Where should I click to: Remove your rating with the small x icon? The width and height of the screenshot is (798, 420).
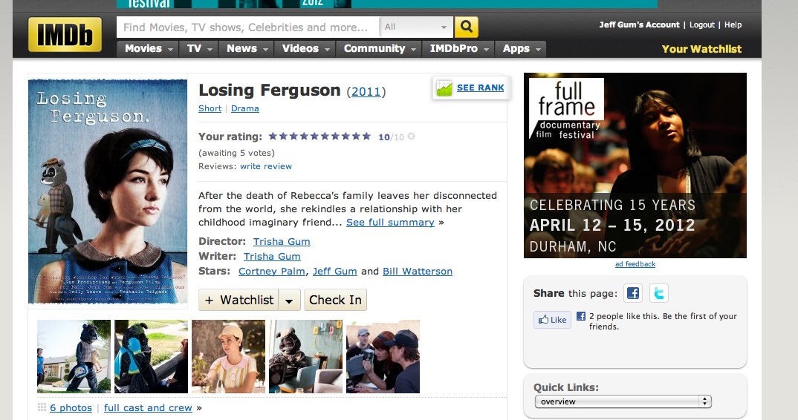pos(411,137)
